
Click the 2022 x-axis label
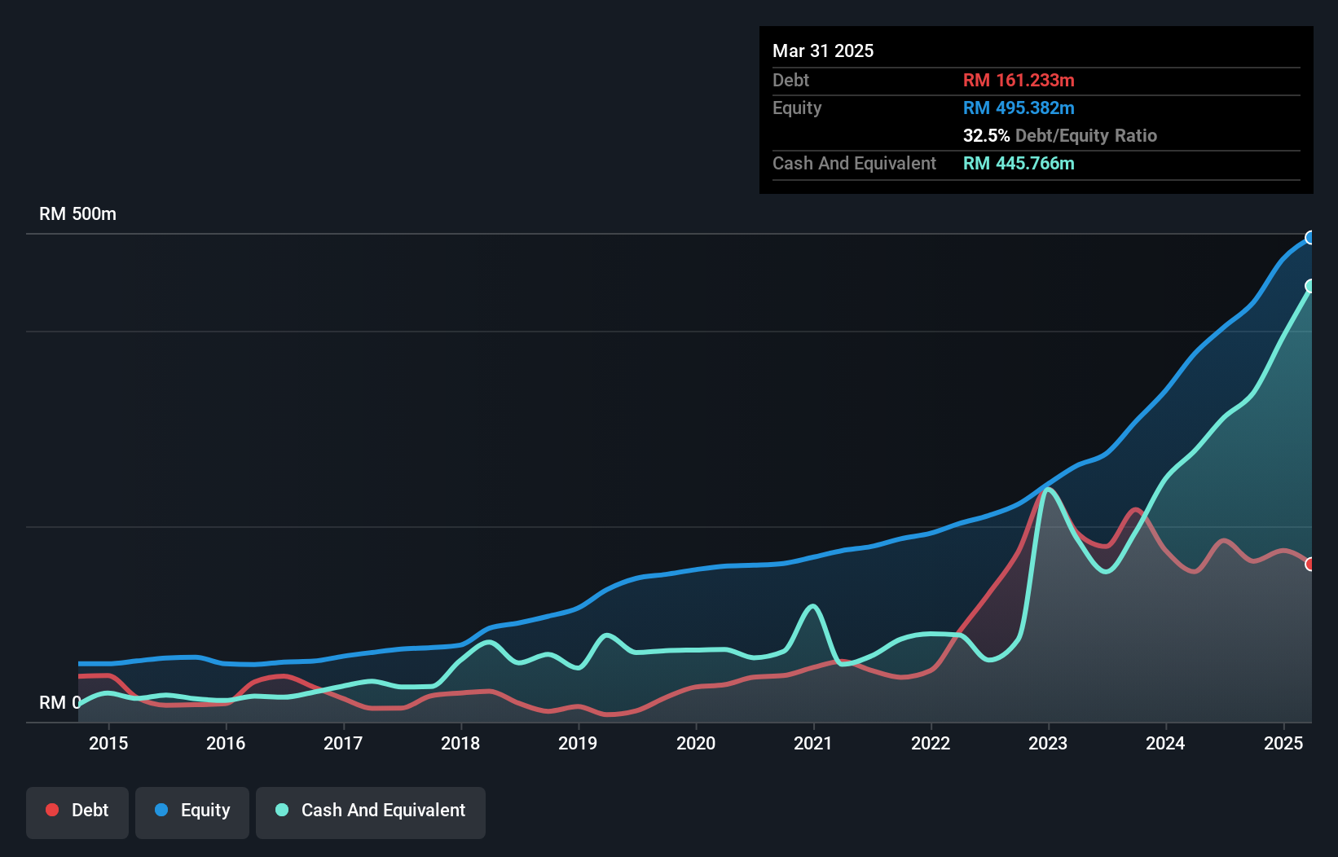[x=931, y=743]
